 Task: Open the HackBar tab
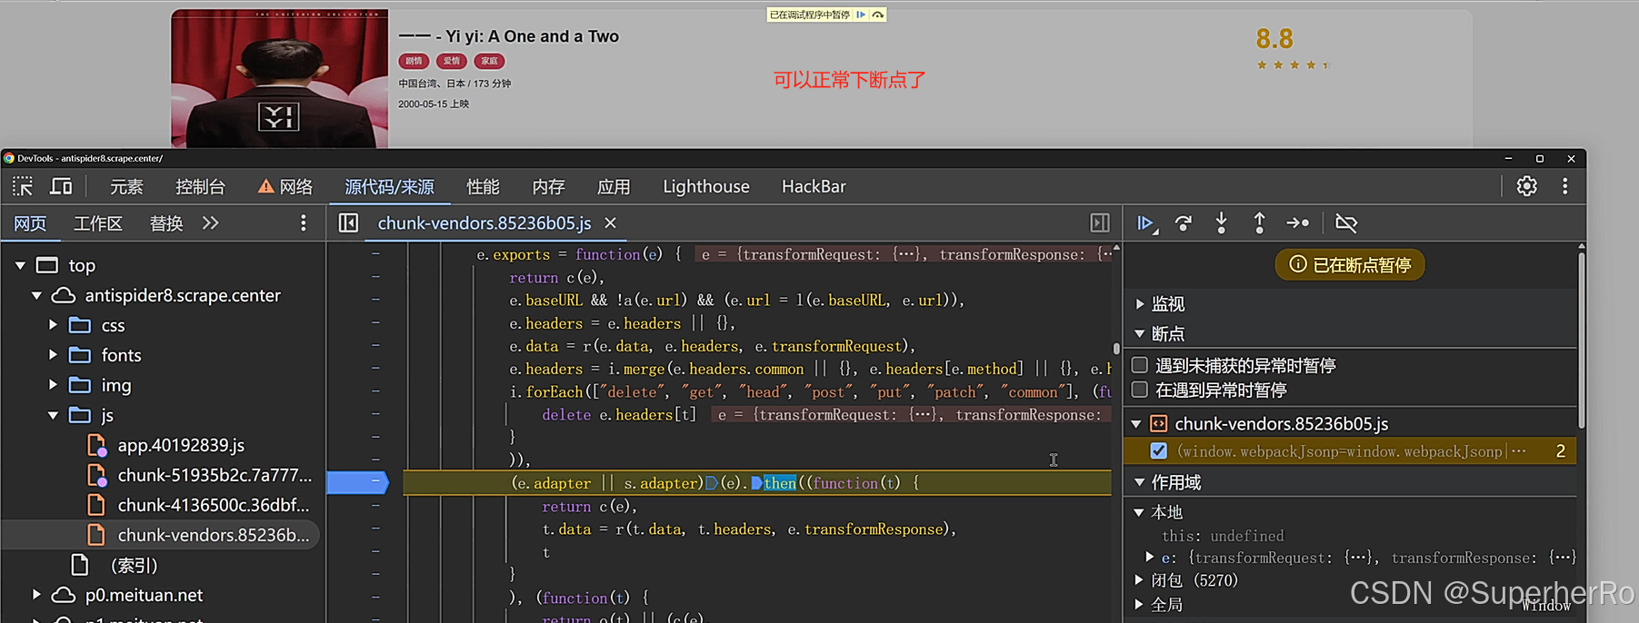click(x=814, y=186)
